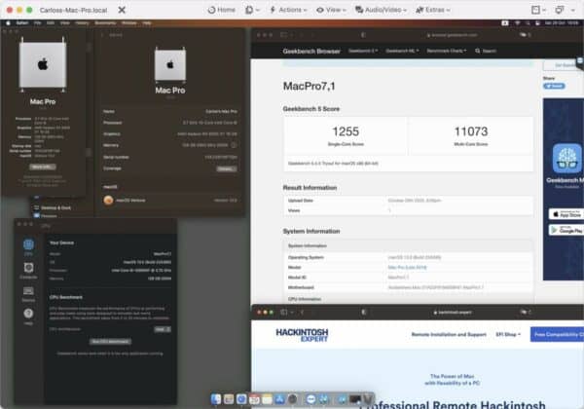
Task: Open the Benchmark Charts navigation dropdown
Action: pos(447,51)
